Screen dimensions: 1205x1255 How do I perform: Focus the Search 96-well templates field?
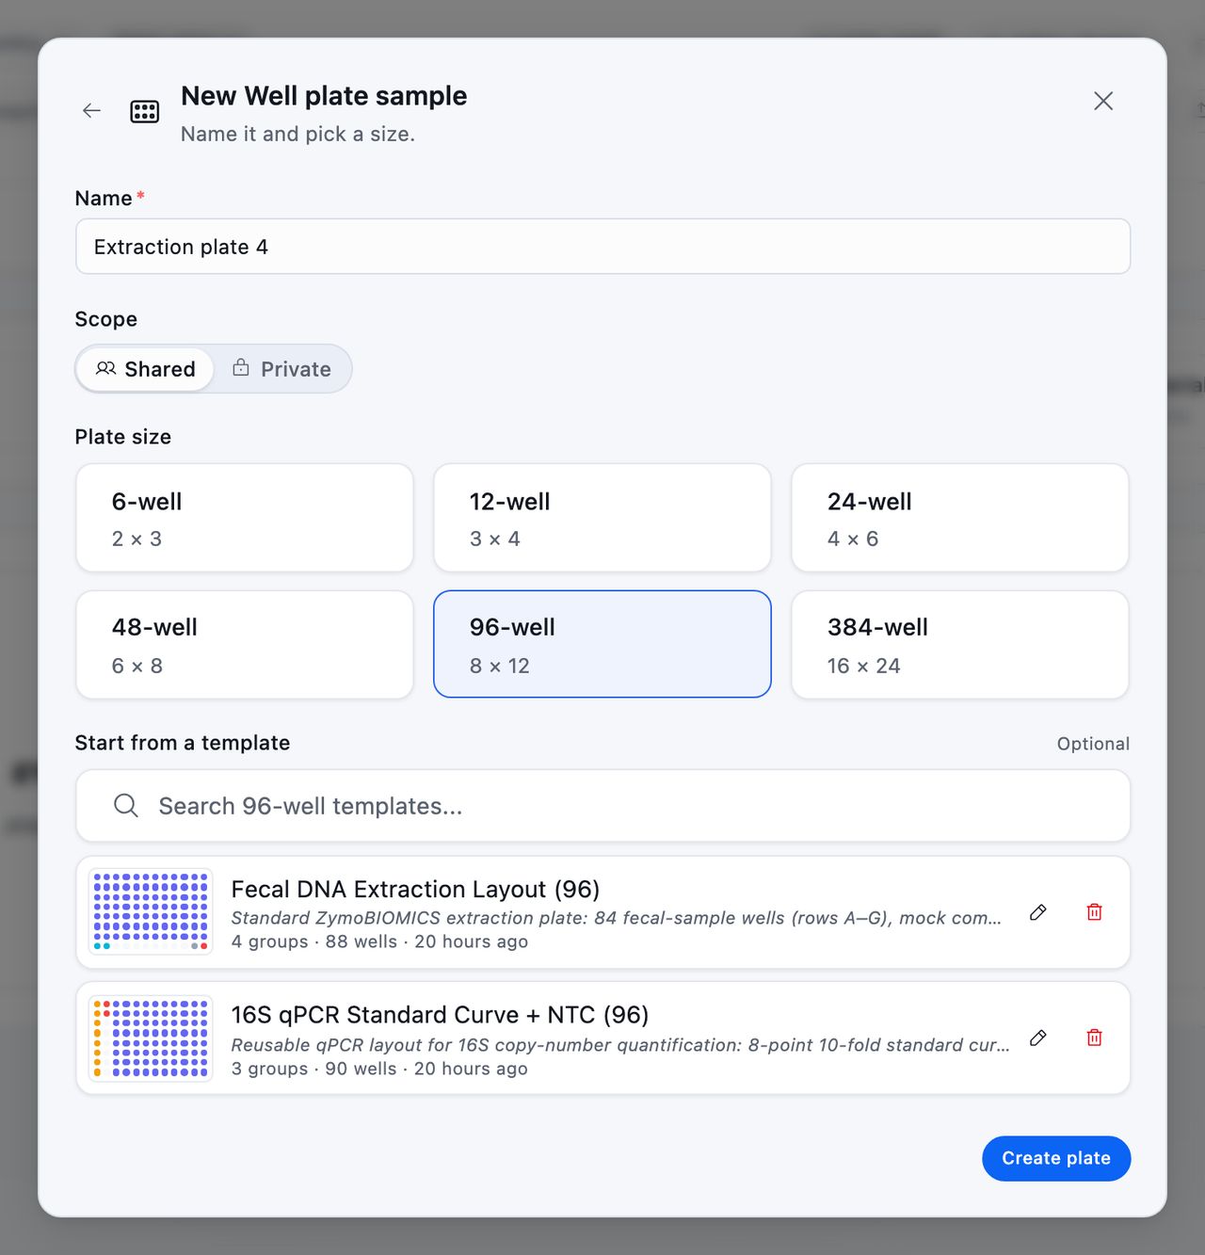pyautogui.click(x=602, y=806)
